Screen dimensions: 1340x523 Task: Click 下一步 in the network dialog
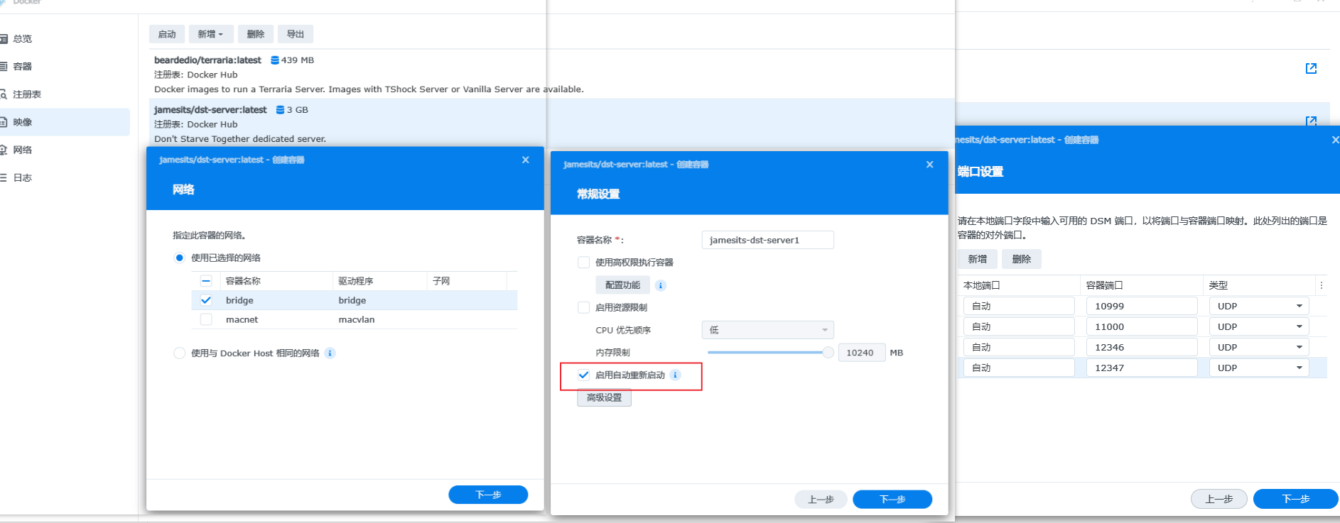coord(488,495)
